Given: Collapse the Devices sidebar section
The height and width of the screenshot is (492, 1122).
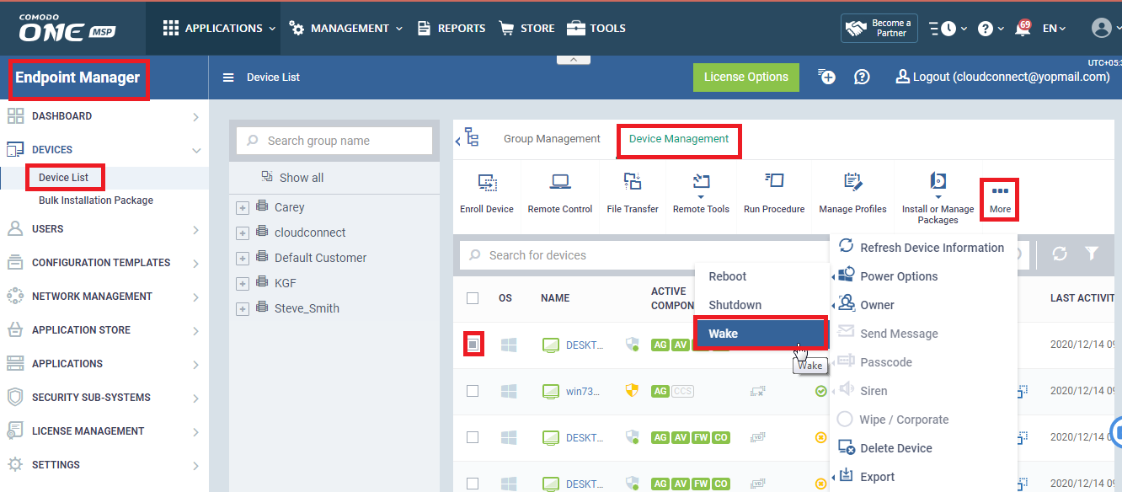Looking at the screenshot, I should click(x=104, y=150).
